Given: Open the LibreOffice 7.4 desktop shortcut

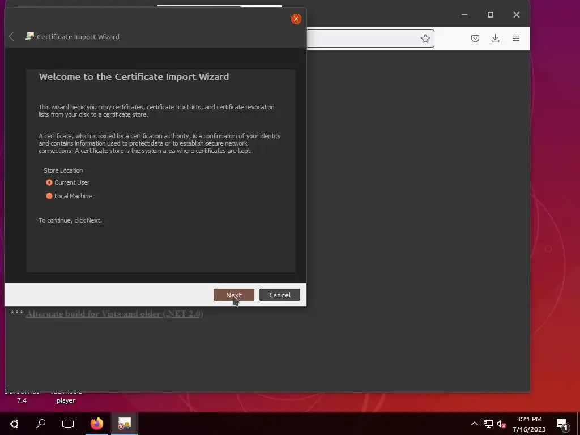Looking at the screenshot, I should coord(22,396).
